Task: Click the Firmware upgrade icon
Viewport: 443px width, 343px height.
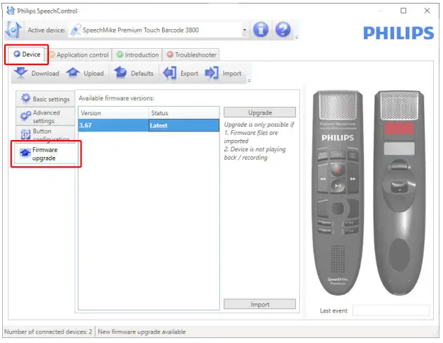Action: [25, 153]
